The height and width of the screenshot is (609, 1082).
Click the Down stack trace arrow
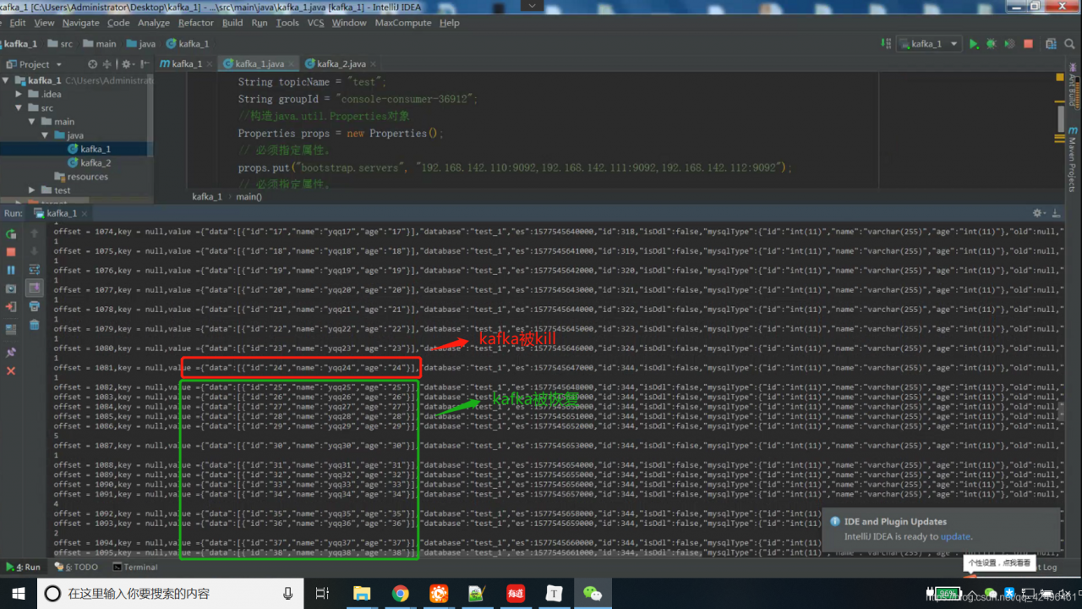35,252
